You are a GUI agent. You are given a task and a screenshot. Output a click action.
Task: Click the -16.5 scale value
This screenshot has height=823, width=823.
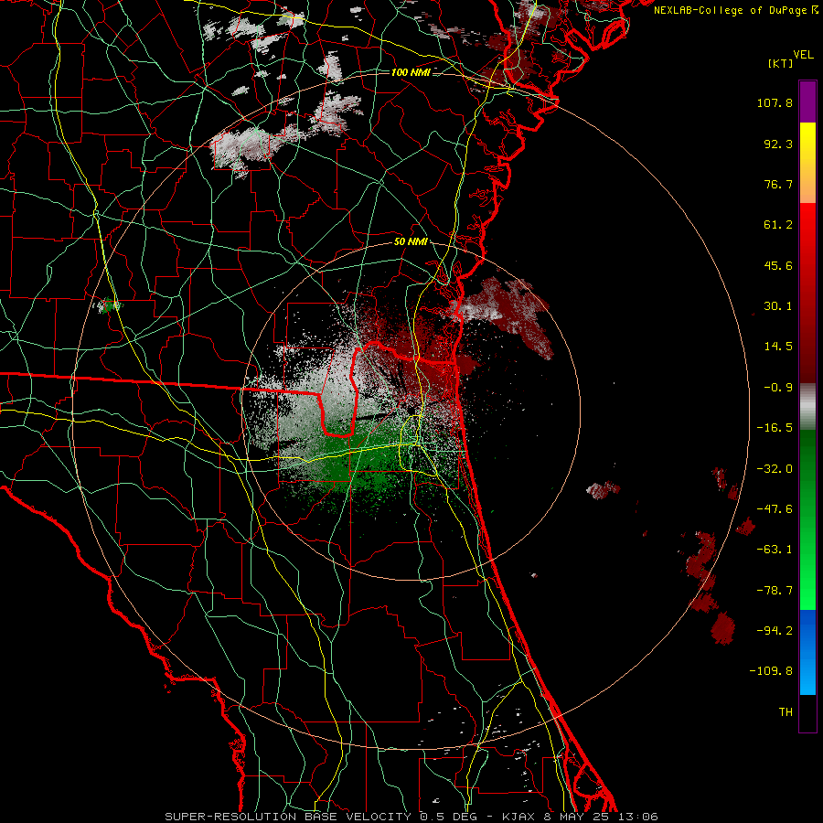(775, 428)
